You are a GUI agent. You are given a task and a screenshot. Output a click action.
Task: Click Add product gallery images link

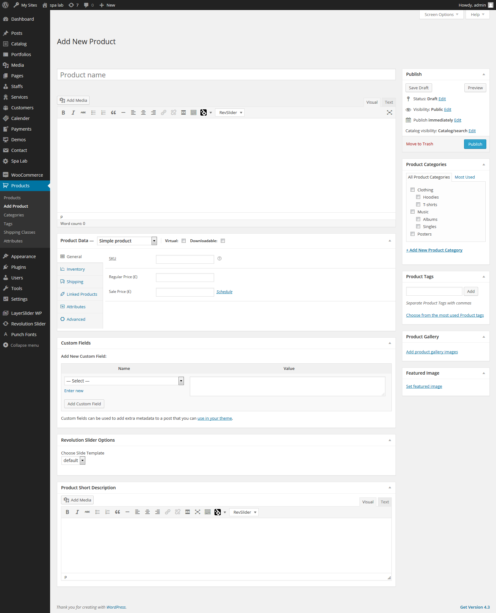432,352
